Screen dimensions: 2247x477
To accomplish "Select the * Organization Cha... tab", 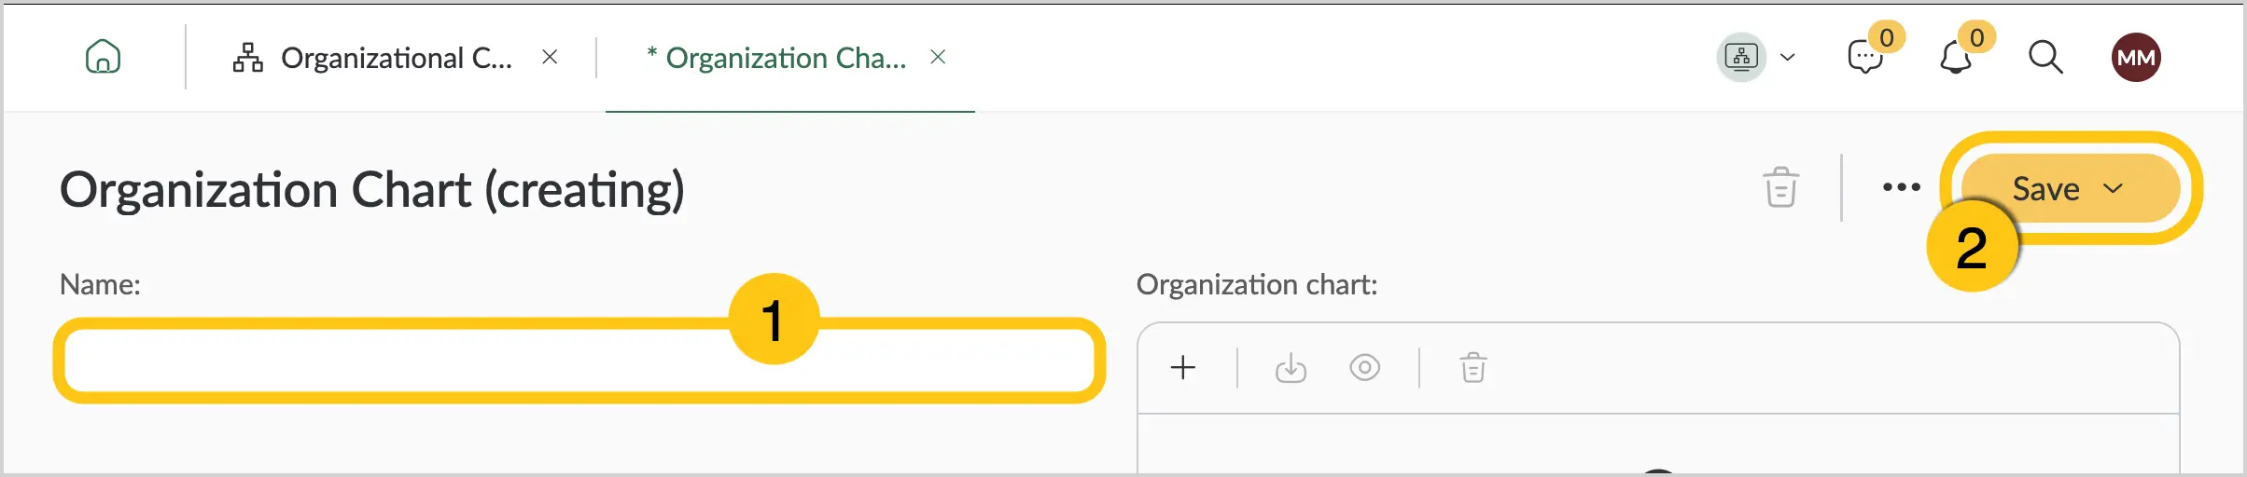I will click(x=776, y=58).
